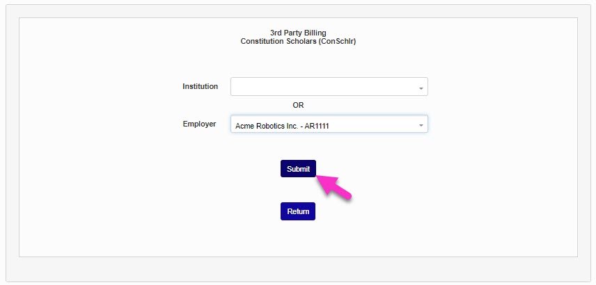Click the Employer dropdown arrow
Image resolution: width=596 pixels, height=285 pixels.
[x=421, y=125]
